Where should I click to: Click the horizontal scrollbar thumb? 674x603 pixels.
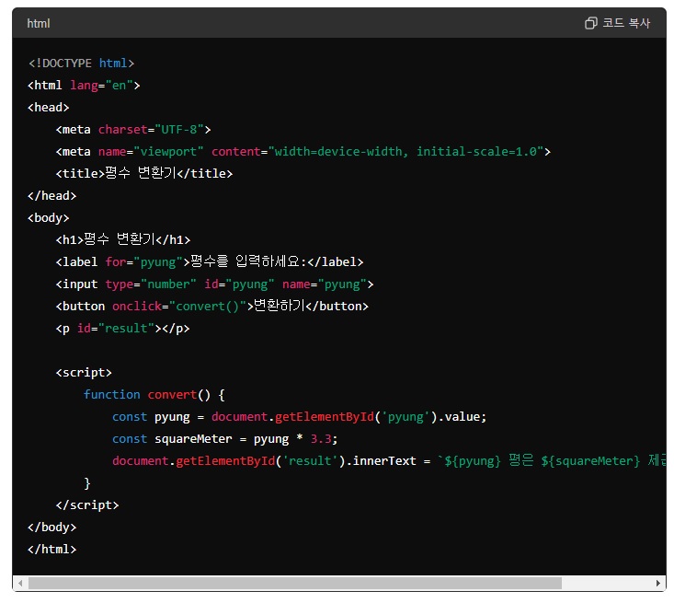295,583
